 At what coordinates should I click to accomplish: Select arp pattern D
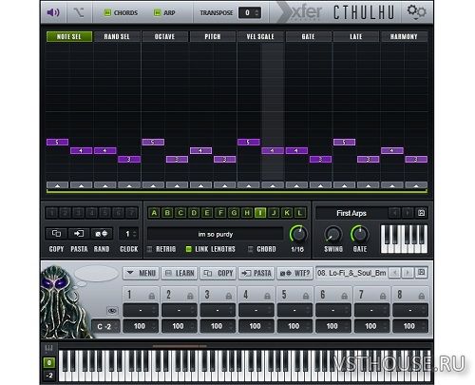click(194, 213)
